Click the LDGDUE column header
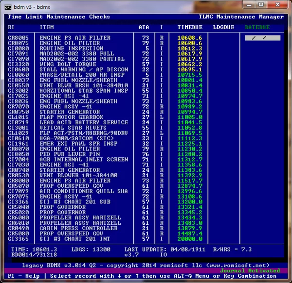The height and width of the screenshot is (283, 292). point(223,27)
